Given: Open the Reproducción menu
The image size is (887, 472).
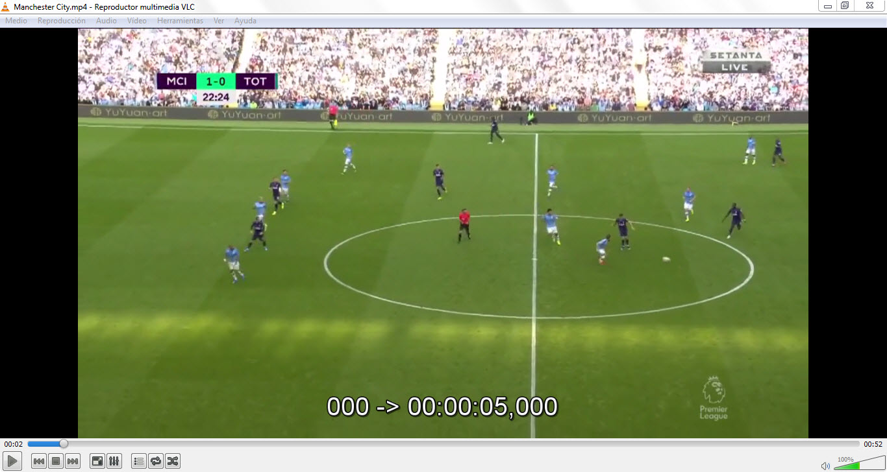Looking at the screenshot, I should click(x=62, y=21).
